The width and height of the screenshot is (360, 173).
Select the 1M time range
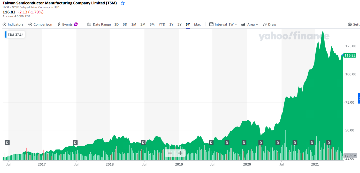point(134,24)
